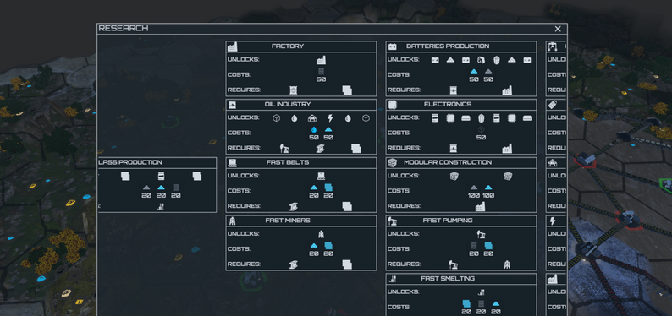The width and height of the screenshot is (672, 316).
Task: Click the lightning bolt in Oil Industry unlocks
Action: tap(330, 118)
